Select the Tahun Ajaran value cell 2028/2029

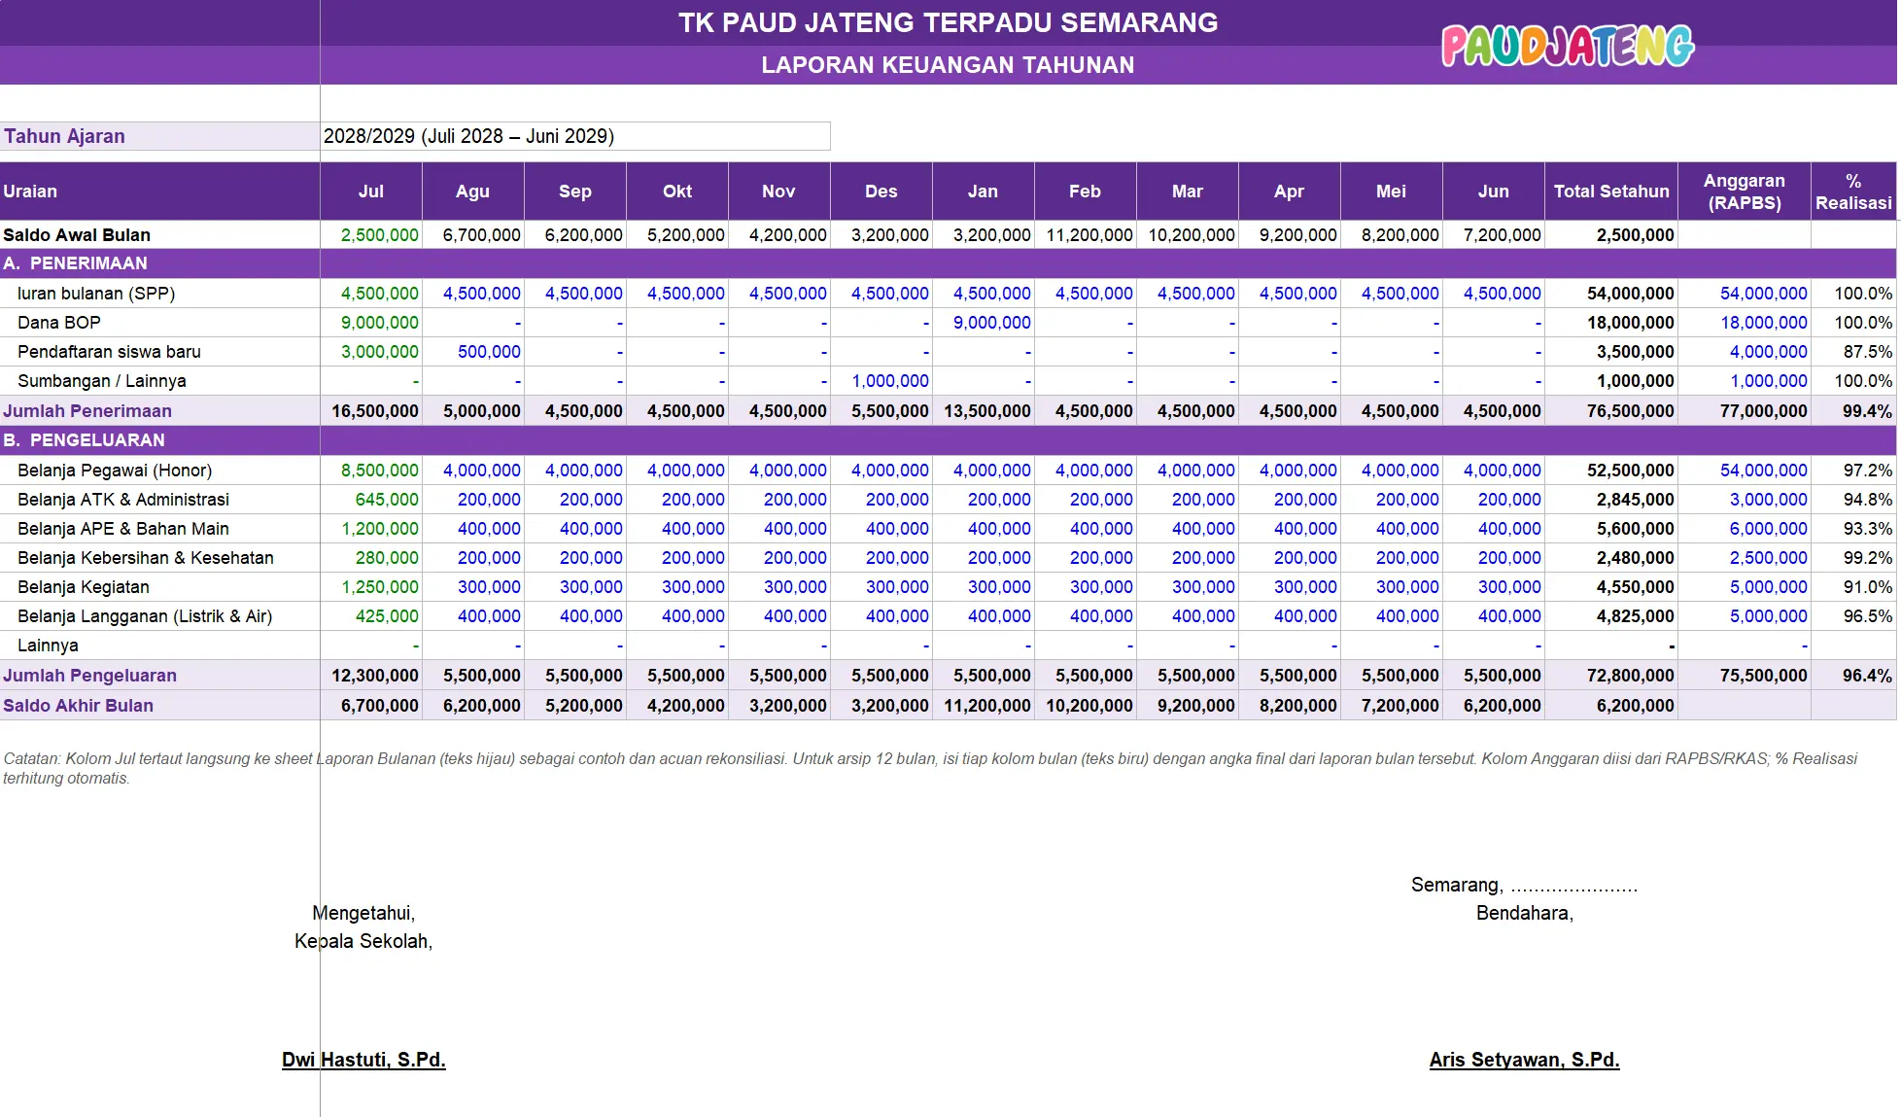575,136
